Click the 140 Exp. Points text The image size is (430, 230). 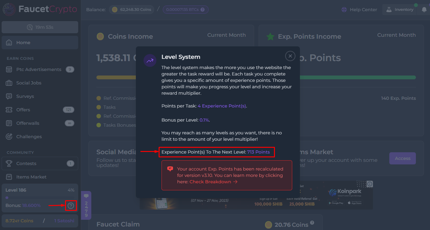(x=399, y=98)
